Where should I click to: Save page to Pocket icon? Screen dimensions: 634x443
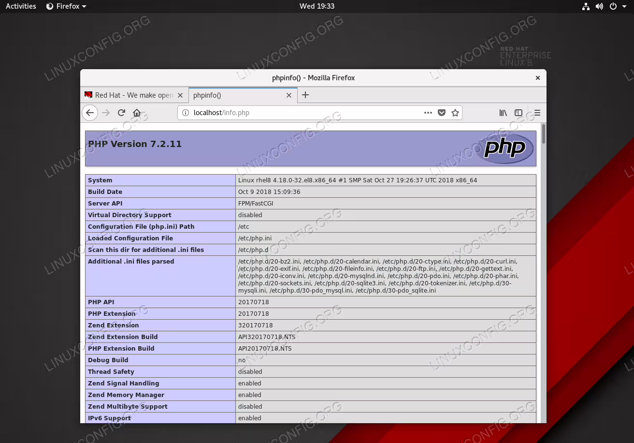pos(442,113)
